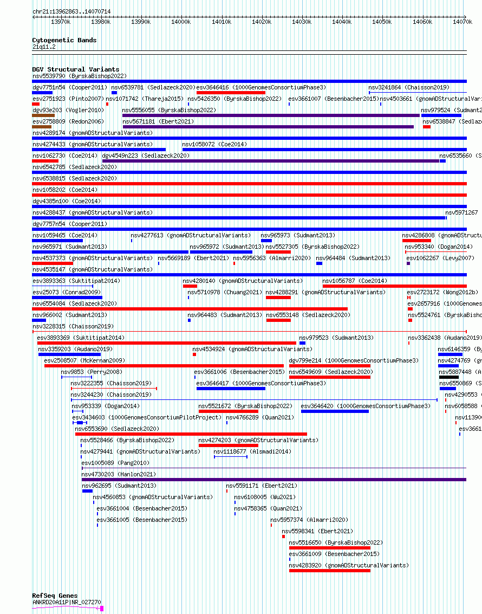Select the nsv1058072 (Coe2014) label
The image size is (482, 614).
coord(214,144)
